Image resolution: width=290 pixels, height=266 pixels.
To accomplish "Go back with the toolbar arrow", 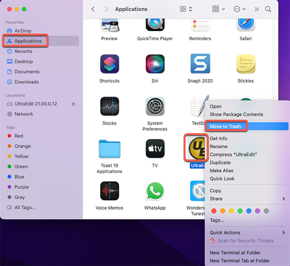I will coord(93,9).
